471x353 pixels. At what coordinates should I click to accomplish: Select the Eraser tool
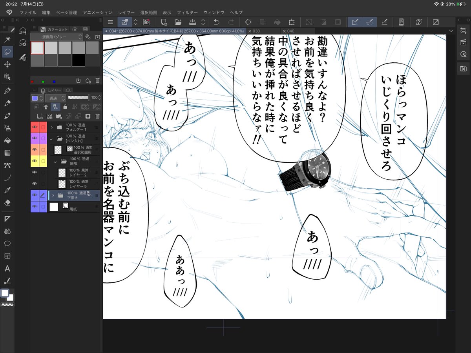coord(7,203)
